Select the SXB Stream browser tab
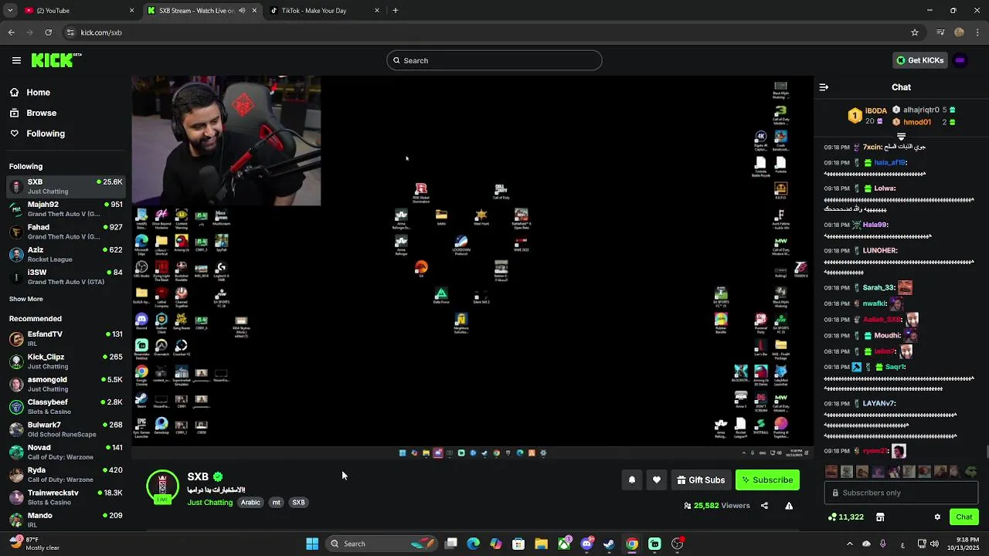This screenshot has height=556, width=989. pyautogui.click(x=202, y=11)
